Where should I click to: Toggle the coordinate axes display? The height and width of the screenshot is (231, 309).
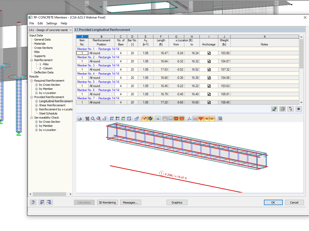pos(190,119)
